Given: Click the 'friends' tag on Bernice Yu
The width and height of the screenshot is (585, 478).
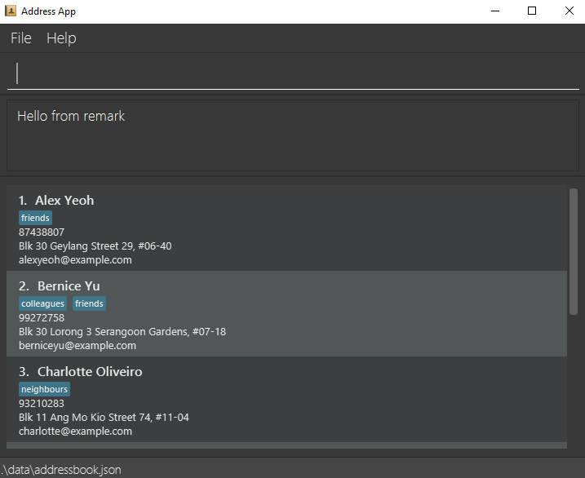Looking at the screenshot, I should click(x=89, y=303).
